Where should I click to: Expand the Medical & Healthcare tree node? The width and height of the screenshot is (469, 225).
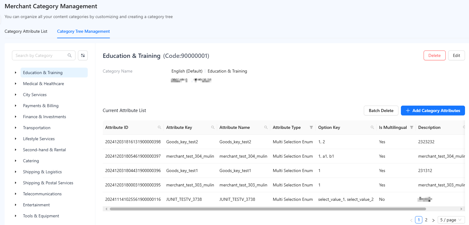pos(16,84)
